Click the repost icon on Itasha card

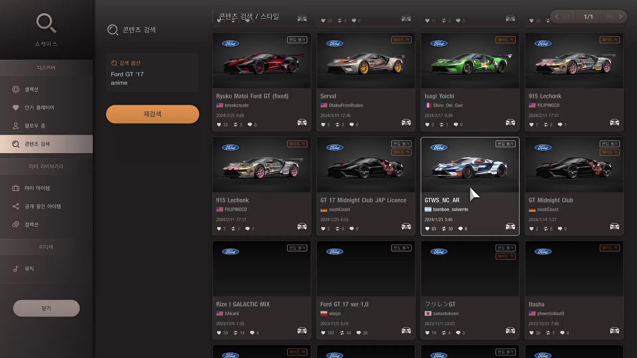point(548,333)
